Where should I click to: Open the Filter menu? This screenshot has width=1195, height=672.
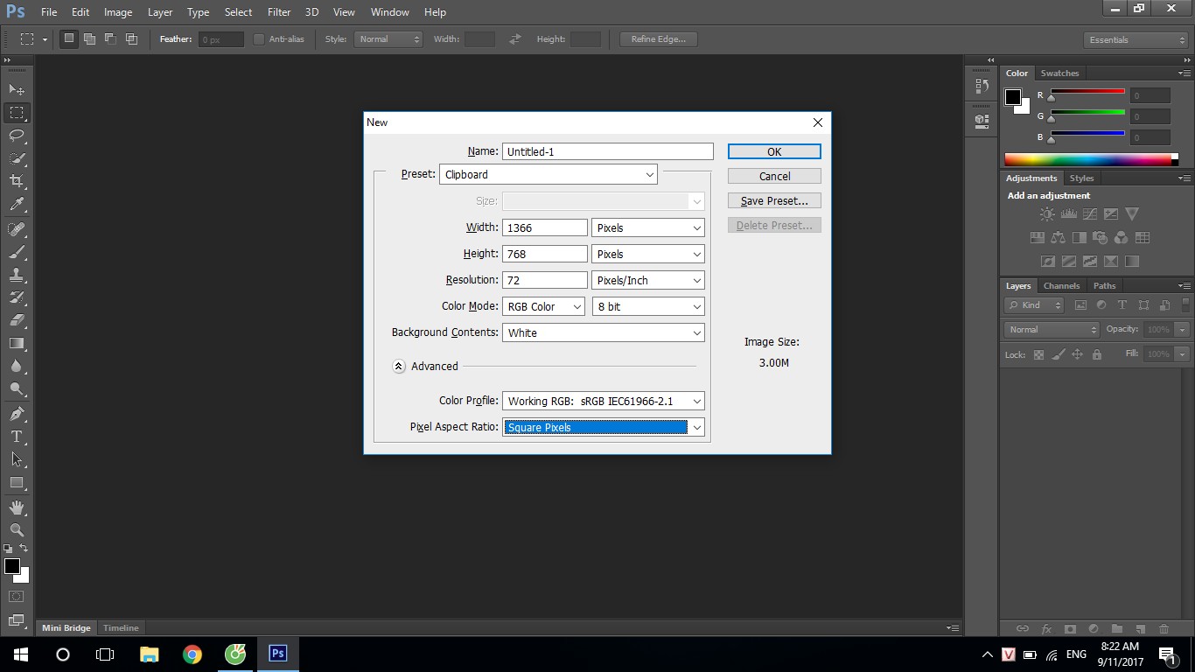[279, 12]
